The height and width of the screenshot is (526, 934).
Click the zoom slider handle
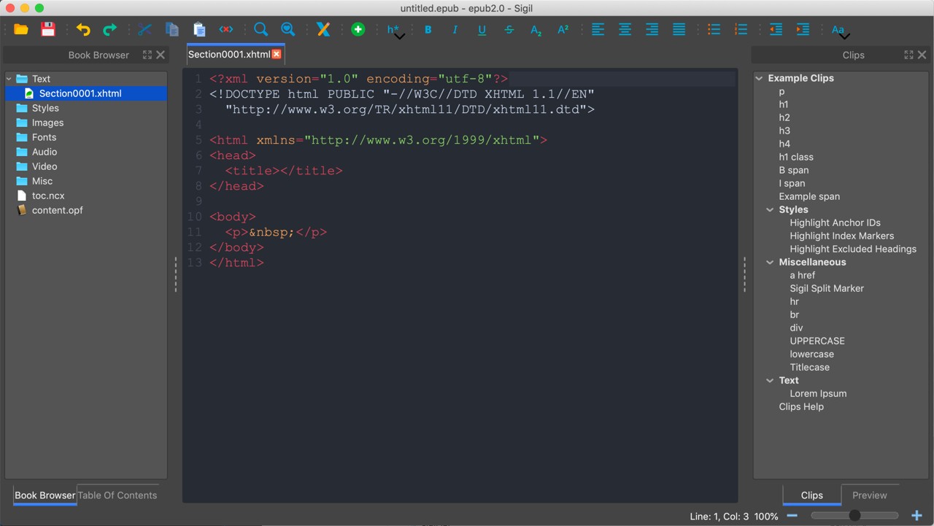(x=854, y=516)
